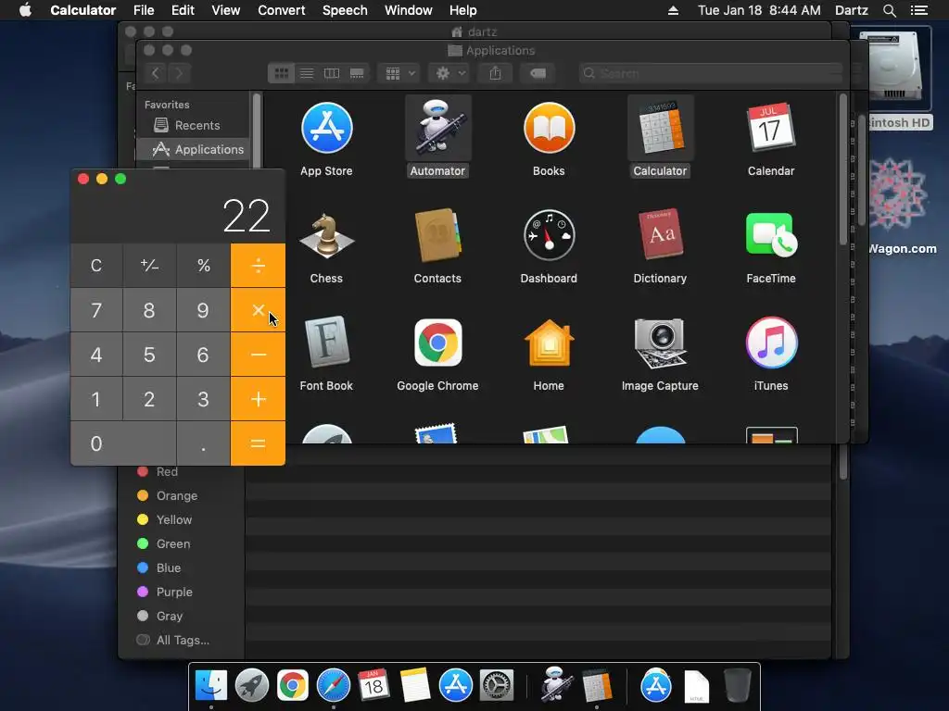Click the calculator divide key

(258, 266)
